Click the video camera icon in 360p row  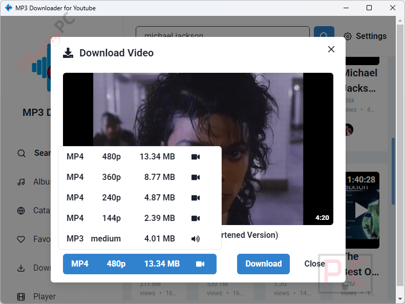(196, 177)
